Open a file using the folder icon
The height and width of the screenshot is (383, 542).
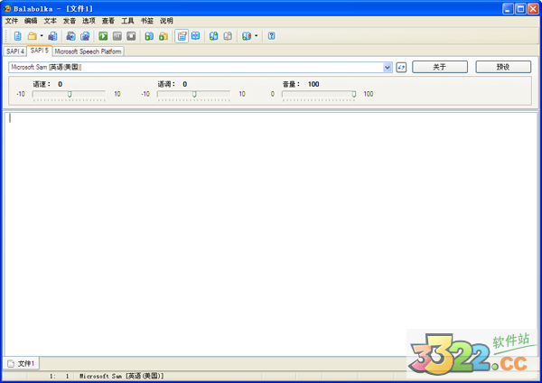(33, 36)
